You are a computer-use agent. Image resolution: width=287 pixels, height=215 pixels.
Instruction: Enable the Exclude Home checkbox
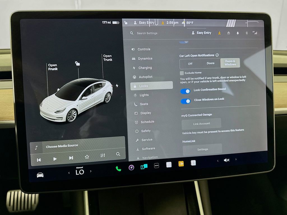click(182, 73)
